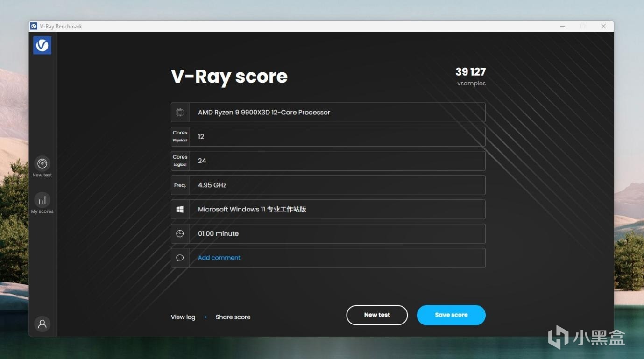Screen dimensions: 644x359
Task: Click the clock icon in the time row
Action: click(180, 234)
